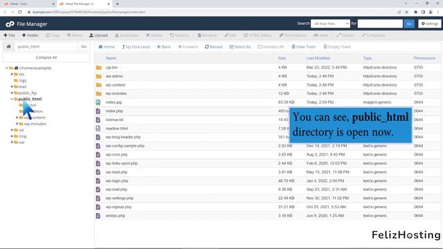Click the blue search Go button

(x=409, y=24)
